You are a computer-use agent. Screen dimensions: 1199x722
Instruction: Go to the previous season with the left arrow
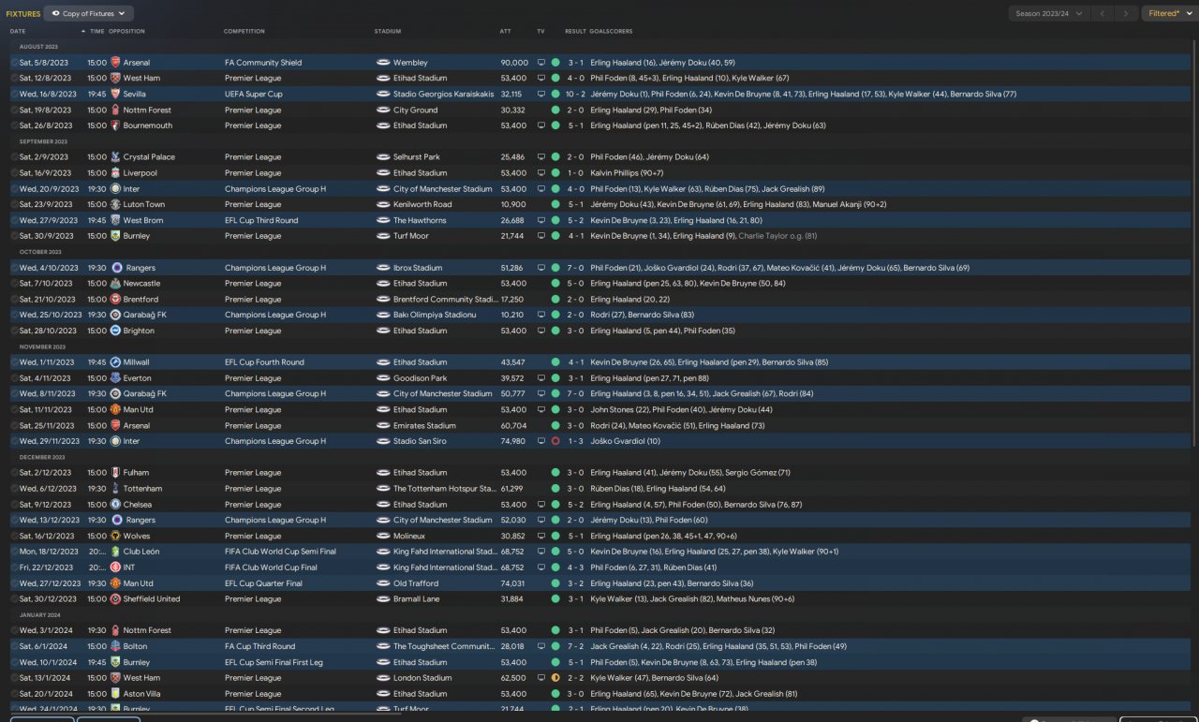point(1103,13)
